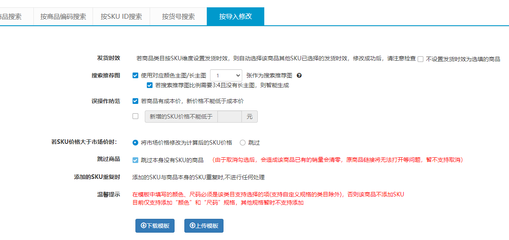Select the 按货号搜索 tab
Screen dimensions: 509x240
coord(178,17)
